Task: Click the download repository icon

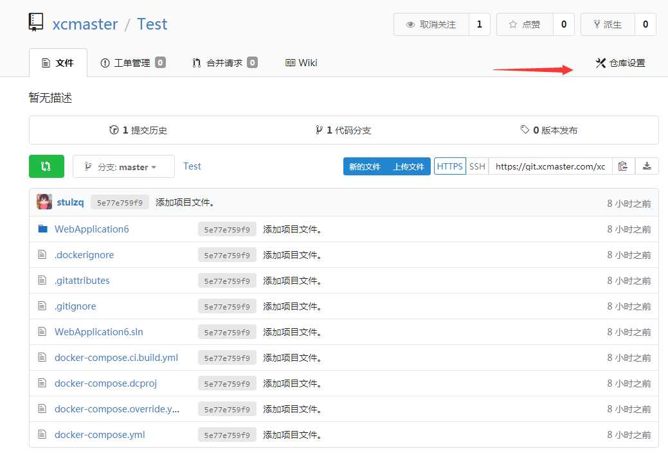Action: [647, 166]
